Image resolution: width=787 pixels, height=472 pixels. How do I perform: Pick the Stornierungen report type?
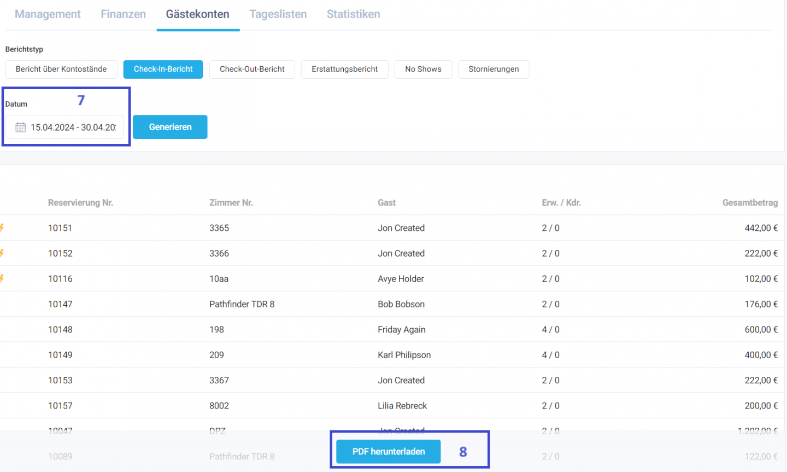(x=494, y=69)
